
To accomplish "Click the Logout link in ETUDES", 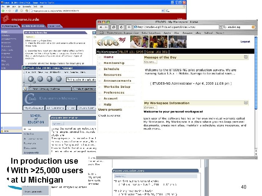I will [x=245, y=41].
